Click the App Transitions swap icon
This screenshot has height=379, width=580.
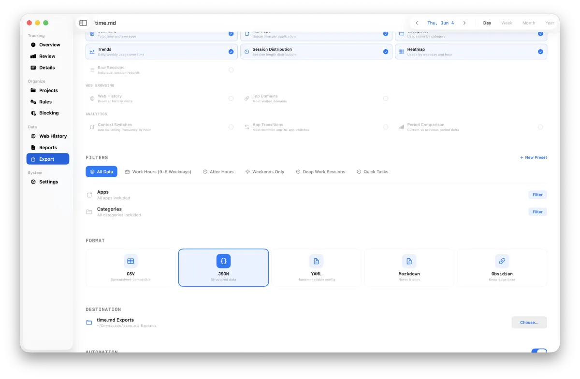pos(247,127)
